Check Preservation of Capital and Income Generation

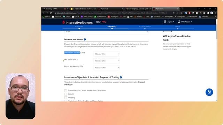pos(66,90)
